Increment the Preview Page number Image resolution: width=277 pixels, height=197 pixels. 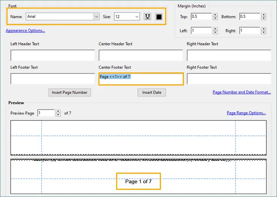pyautogui.click(x=58, y=111)
